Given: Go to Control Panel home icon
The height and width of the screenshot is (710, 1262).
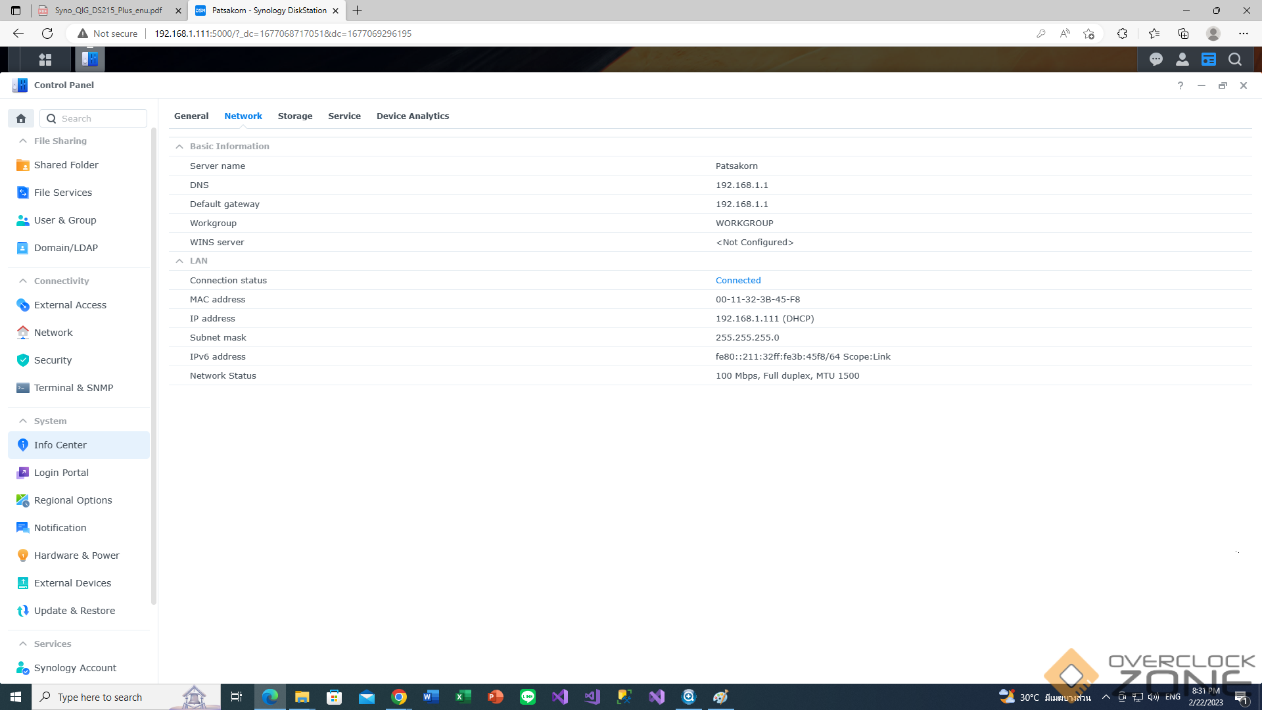Looking at the screenshot, I should pyautogui.click(x=21, y=118).
